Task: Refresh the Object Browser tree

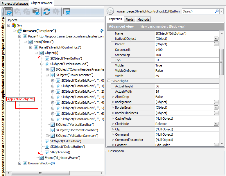Action: click(x=46, y=12)
